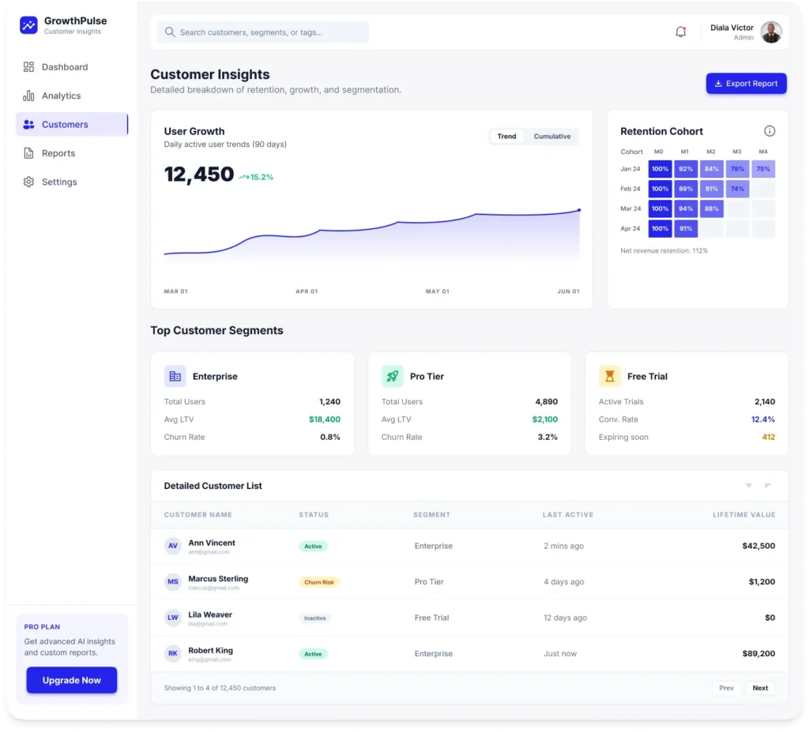Viewport: 809px width, 732px height.
Task: Click the GrowthPulse logo icon
Action: (x=28, y=25)
